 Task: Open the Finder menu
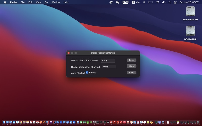pos(14,2)
